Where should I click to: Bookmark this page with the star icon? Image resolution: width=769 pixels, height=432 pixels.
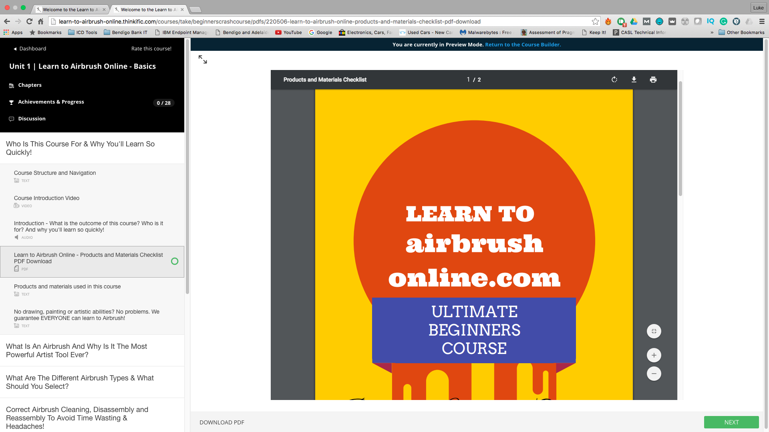596,22
